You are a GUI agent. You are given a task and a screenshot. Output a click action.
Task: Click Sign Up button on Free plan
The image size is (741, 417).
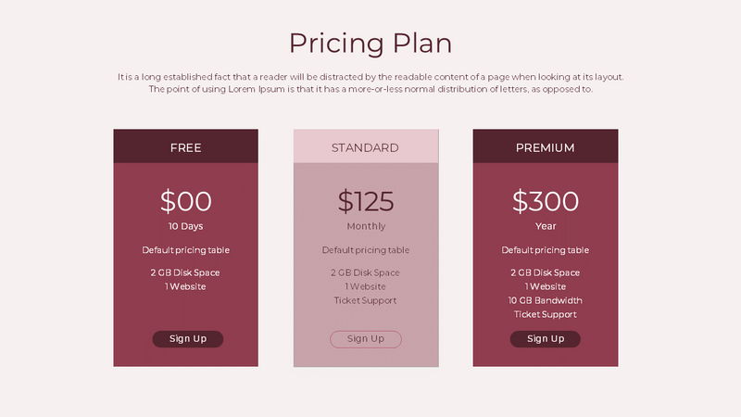point(188,339)
